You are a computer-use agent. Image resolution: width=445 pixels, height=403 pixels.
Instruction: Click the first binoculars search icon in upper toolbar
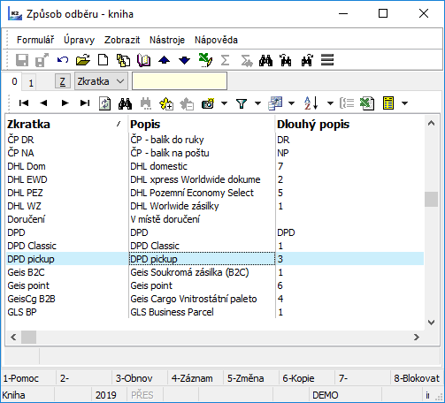pos(265,60)
